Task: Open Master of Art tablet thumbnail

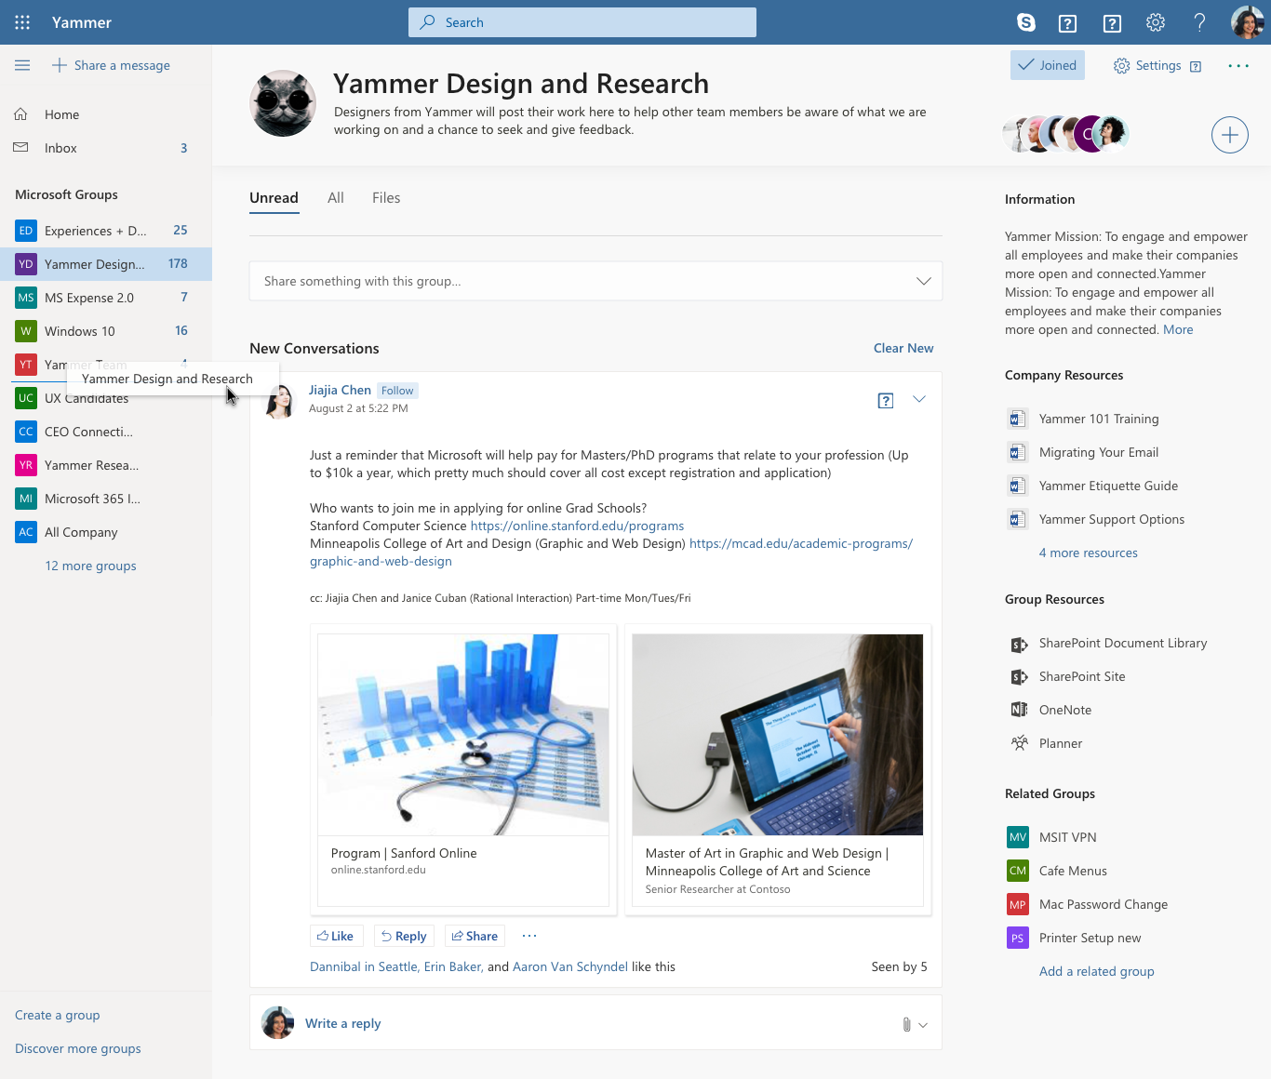Action: [778, 735]
